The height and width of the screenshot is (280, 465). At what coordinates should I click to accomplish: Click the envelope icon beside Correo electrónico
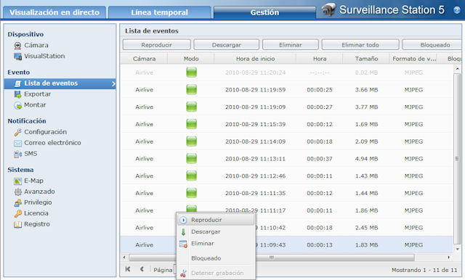point(17,143)
